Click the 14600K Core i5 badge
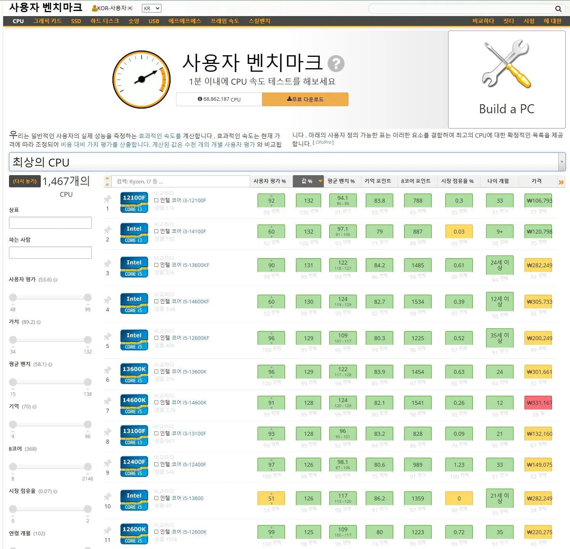Image resolution: width=570 pixels, height=549 pixels. pos(134,405)
